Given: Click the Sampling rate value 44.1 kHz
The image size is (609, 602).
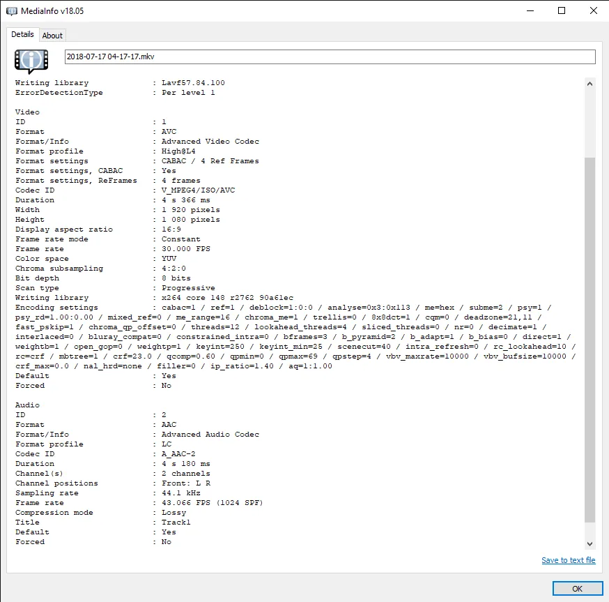Looking at the screenshot, I should (180, 492).
